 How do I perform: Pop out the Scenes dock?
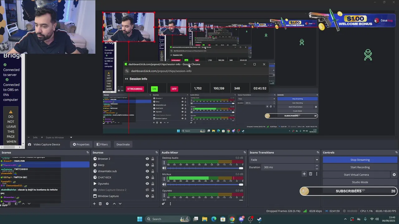(88, 152)
